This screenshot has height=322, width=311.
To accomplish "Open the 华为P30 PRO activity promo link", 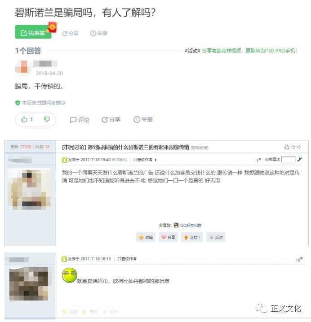I will coord(249,51).
